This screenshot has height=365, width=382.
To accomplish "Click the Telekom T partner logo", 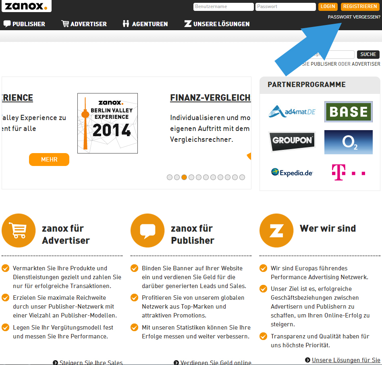I will pos(349,172).
